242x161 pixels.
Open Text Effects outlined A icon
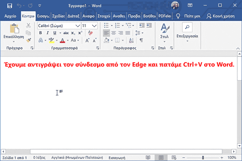(41, 40)
